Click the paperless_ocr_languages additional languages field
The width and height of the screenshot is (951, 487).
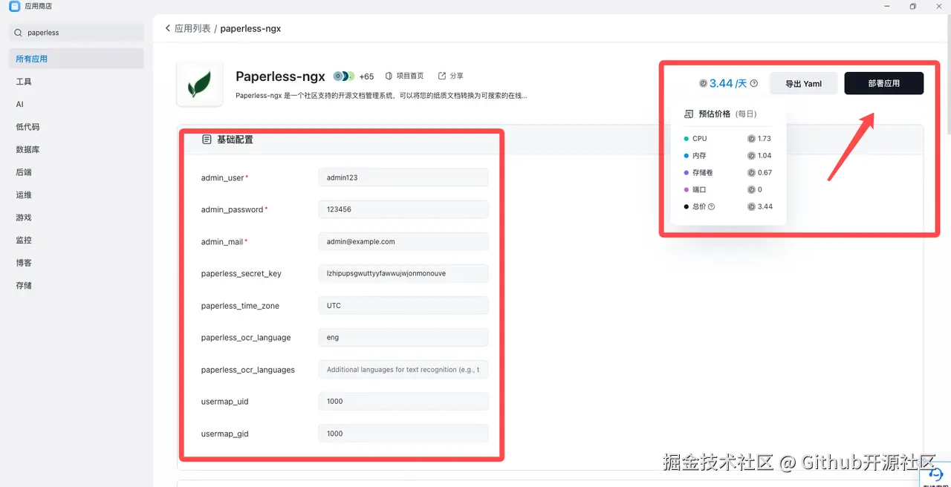click(x=403, y=369)
